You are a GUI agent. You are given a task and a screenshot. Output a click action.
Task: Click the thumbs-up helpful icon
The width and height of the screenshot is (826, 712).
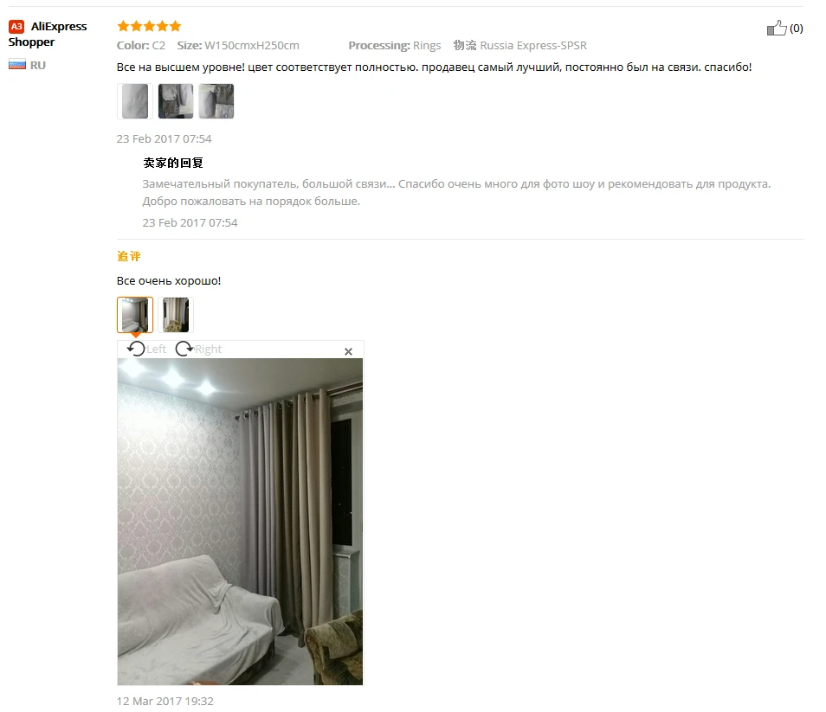(x=777, y=28)
